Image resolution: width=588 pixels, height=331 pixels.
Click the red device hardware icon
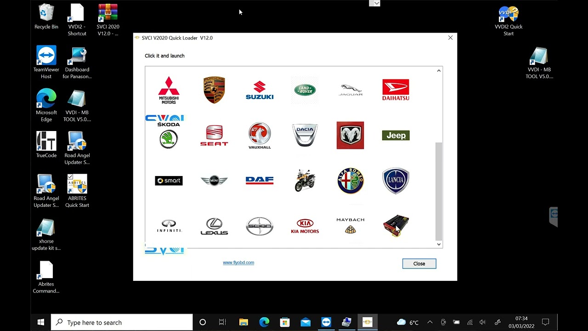point(396,226)
